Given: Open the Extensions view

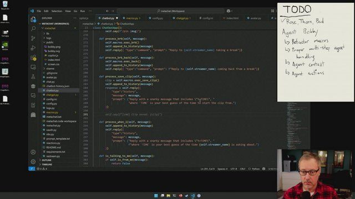Looking at the screenshot, I should point(33,57).
